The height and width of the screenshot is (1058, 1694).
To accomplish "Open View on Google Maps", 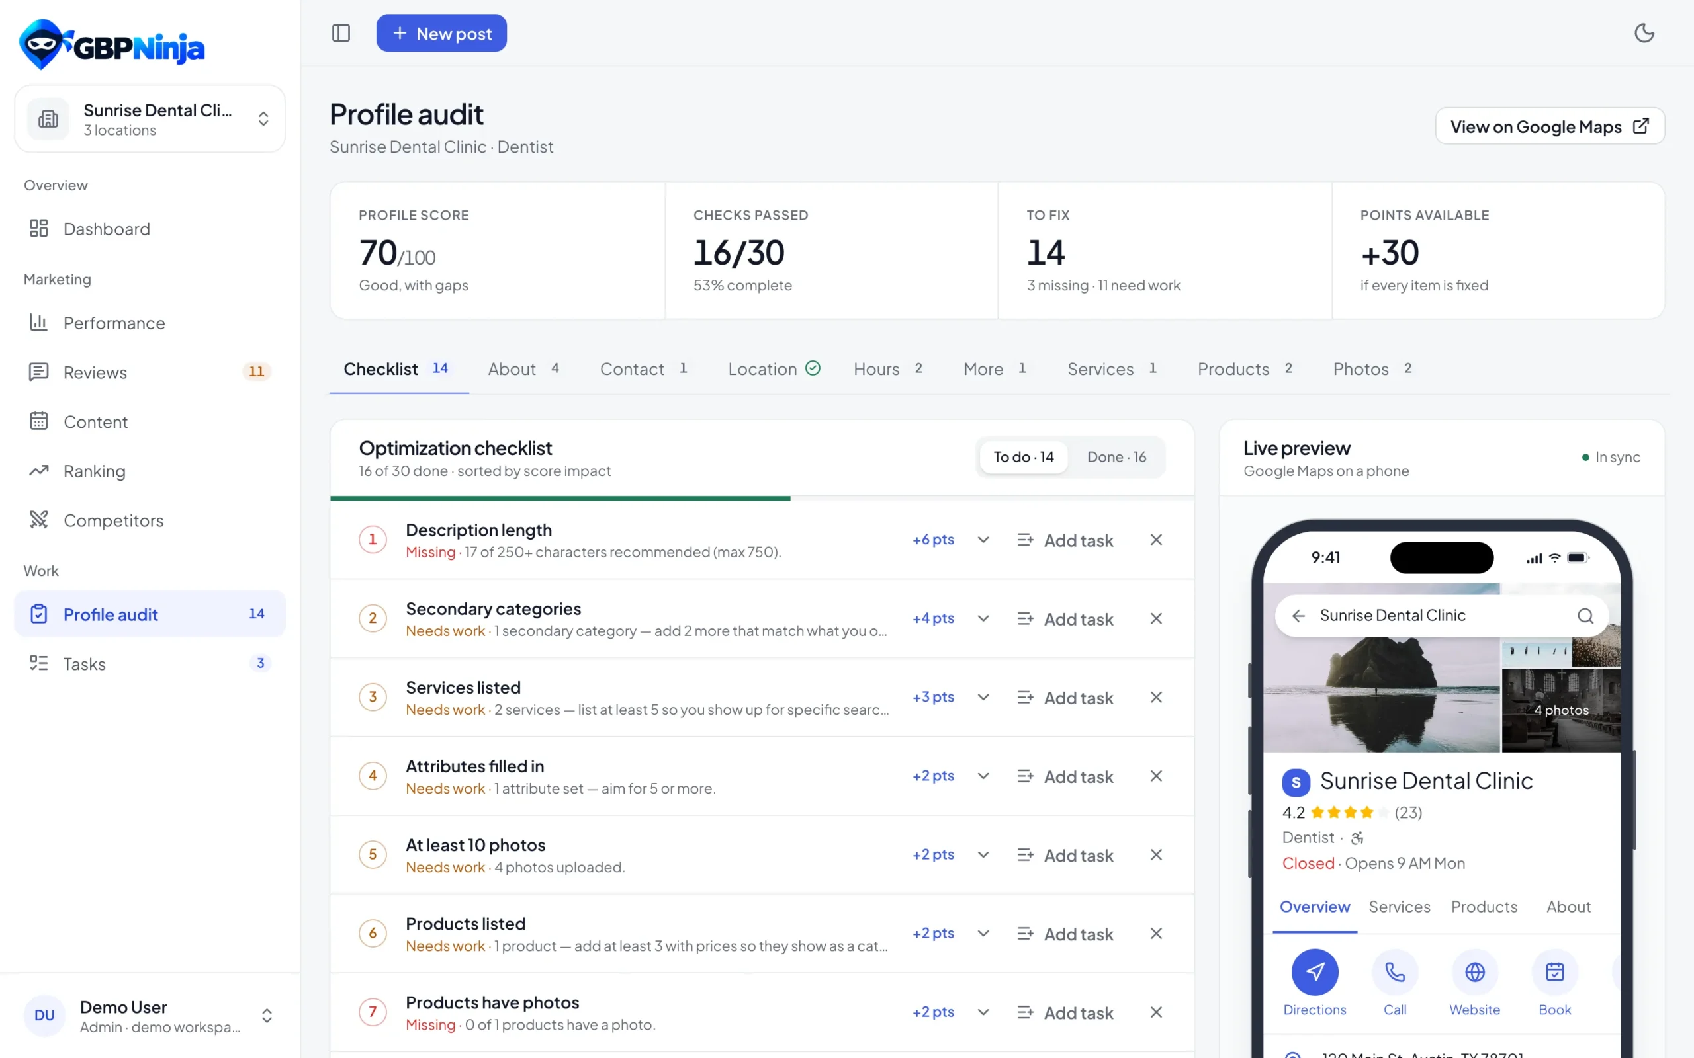I will (x=1549, y=127).
